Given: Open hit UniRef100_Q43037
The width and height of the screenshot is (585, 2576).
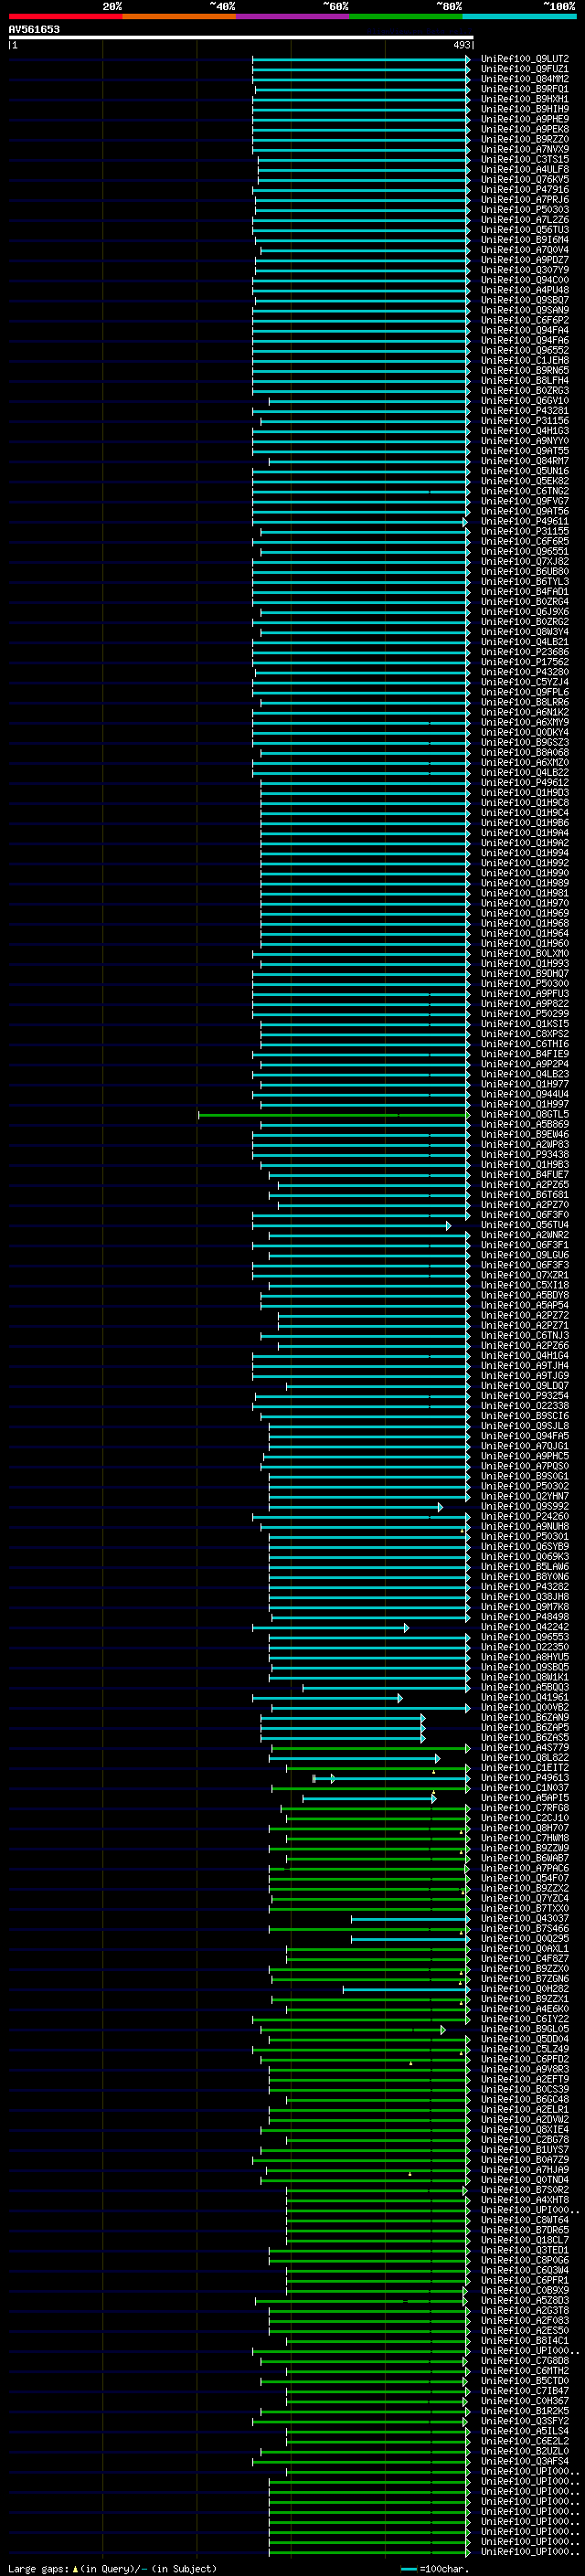Looking at the screenshot, I should [x=525, y=1918].
